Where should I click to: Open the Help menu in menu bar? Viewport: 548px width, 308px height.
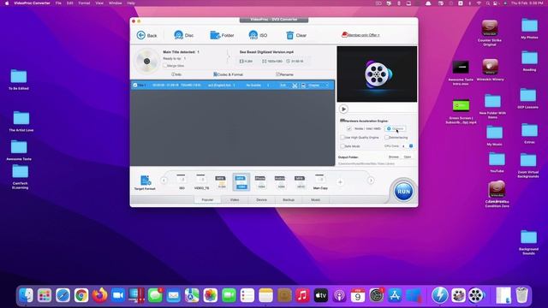tap(131, 3)
